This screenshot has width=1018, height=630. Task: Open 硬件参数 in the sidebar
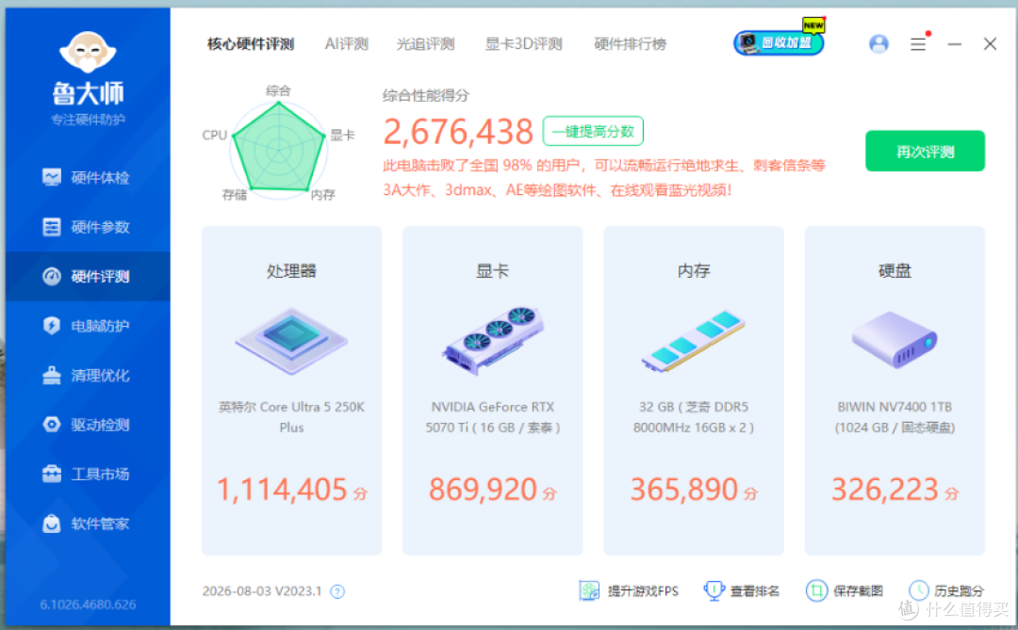pyautogui.click(x=88, y=227)
